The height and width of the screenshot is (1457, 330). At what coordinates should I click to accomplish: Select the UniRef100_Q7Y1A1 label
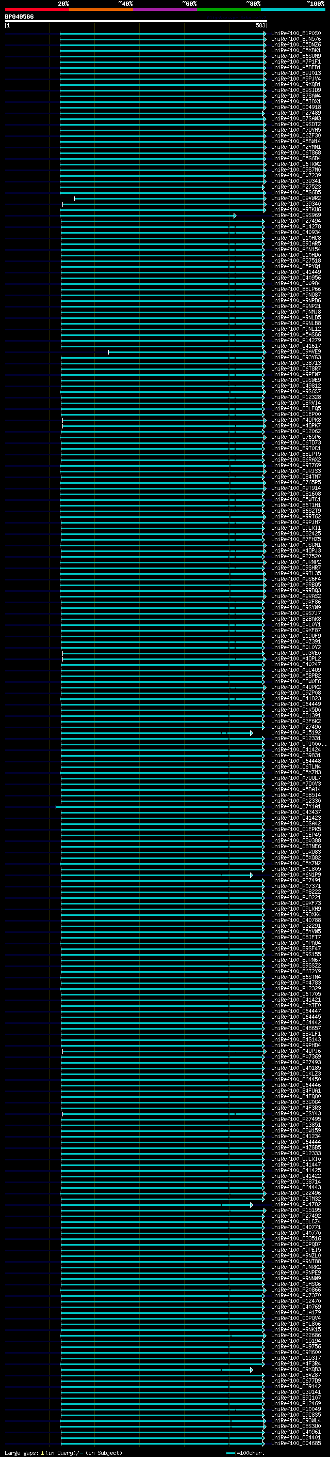click(x=295, y=807)
